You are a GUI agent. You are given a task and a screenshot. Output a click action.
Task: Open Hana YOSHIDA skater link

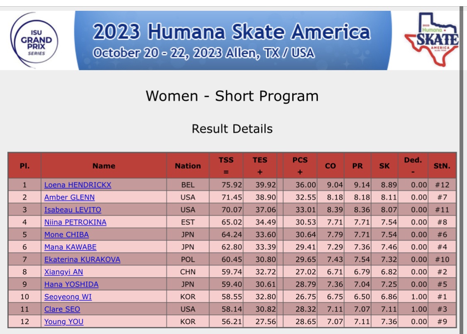tap(71, 285)
